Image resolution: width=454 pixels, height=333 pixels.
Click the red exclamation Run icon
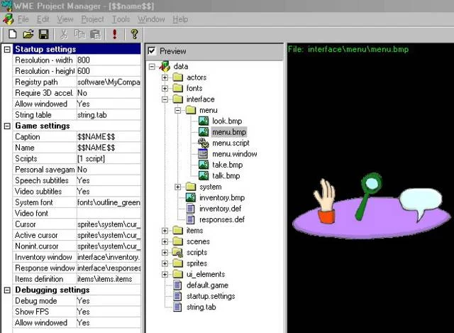click(115, 34)
